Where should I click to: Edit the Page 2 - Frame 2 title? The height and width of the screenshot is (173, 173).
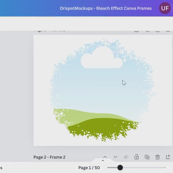pos(49,157)
